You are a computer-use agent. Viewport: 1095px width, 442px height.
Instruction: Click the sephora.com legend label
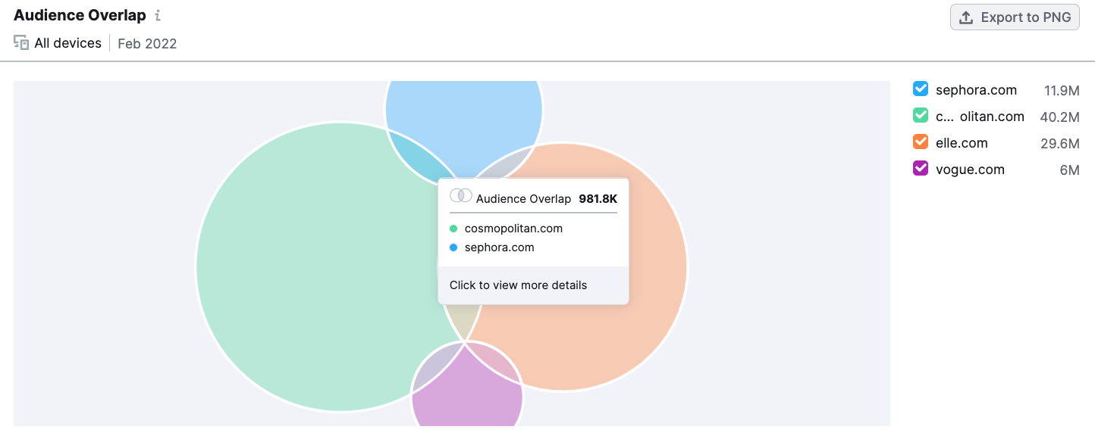pos(976,90)
